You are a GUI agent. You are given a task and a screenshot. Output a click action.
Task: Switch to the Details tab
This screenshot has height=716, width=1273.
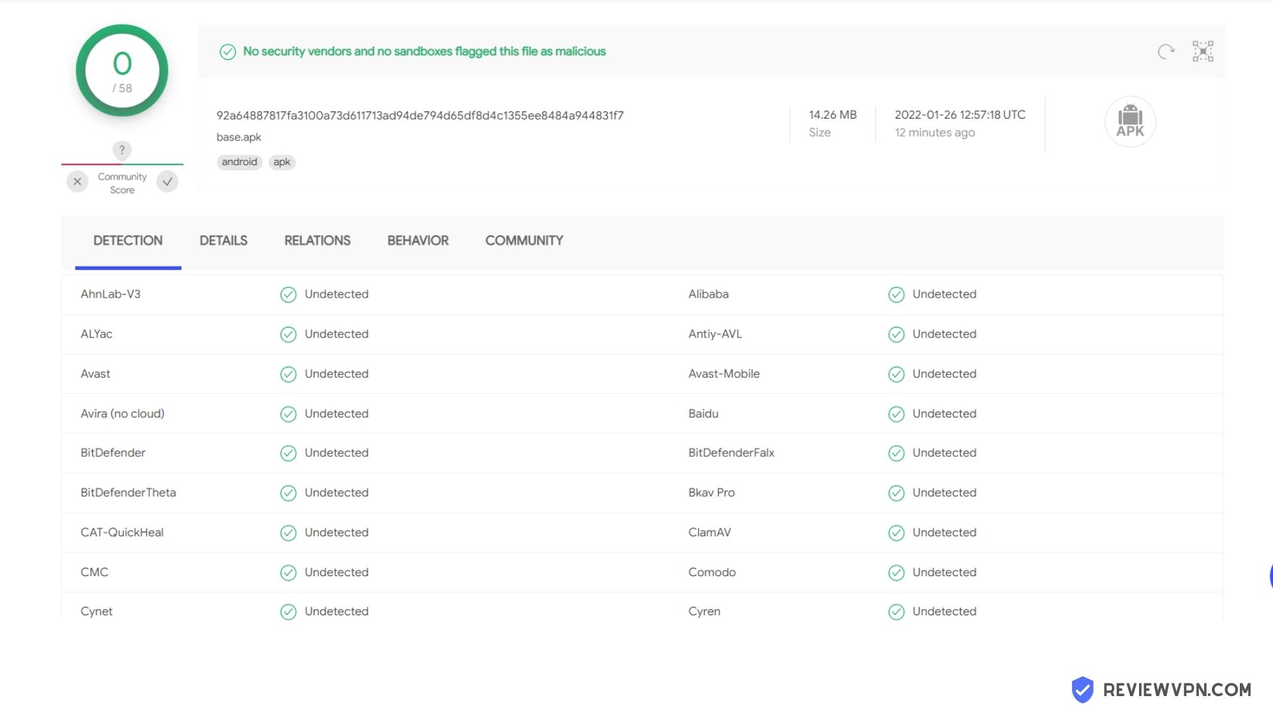(x=223, y=241)
